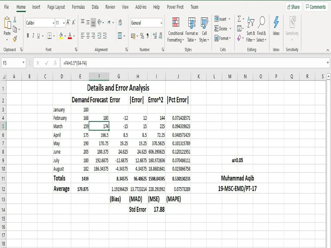Image resolution: width=331 pixels, height=248 pixels.
Task: Click the Increase Decimal icon
Action: tap(155, 36)
